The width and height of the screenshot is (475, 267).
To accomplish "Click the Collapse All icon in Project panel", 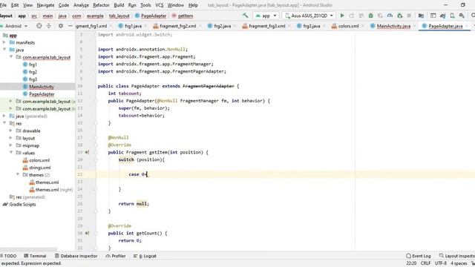I will (x=49, y=26).
